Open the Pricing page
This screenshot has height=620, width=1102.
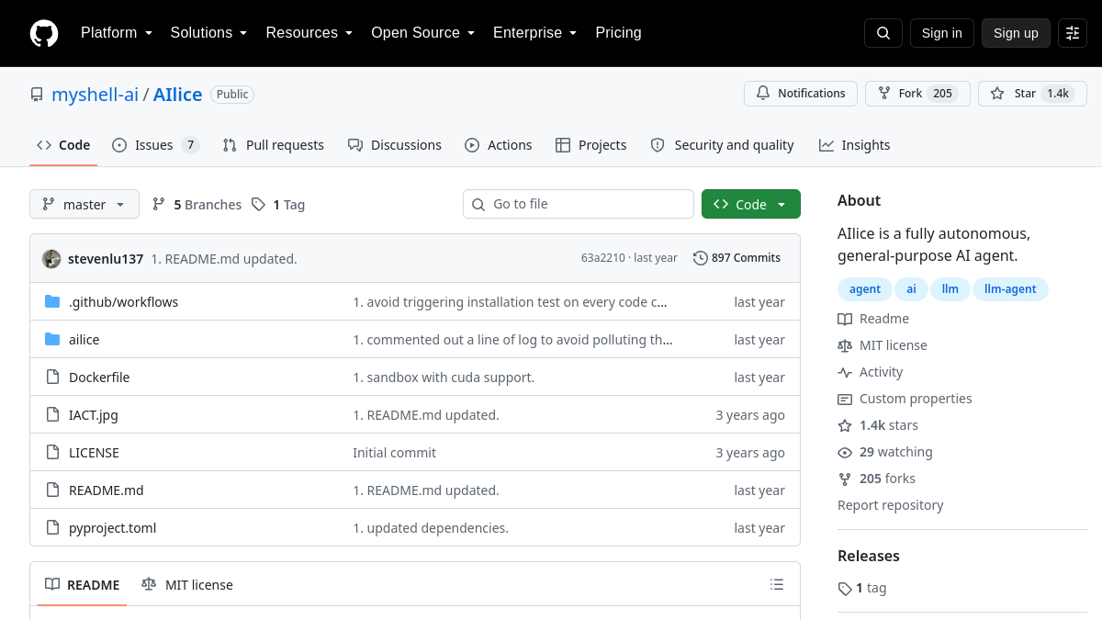pyautogui.click(x=618, y=33)
